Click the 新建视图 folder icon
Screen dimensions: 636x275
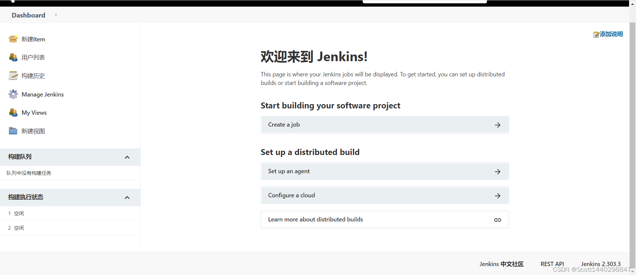pyautogui.click(x=13, y=131)
